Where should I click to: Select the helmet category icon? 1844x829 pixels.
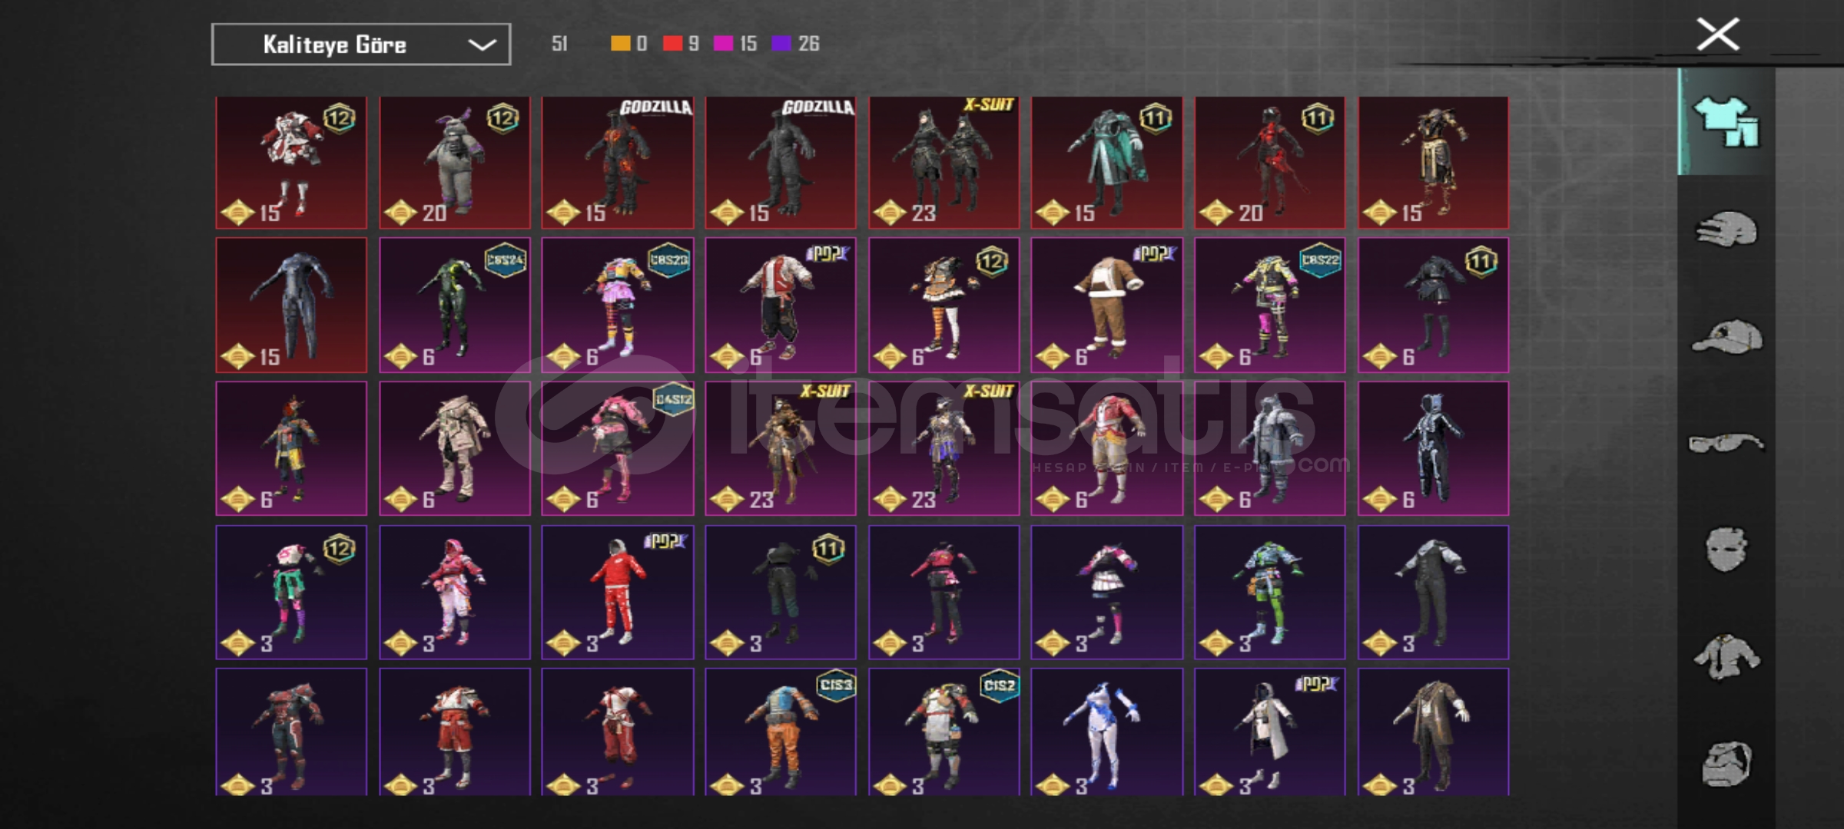(1726, 230)
